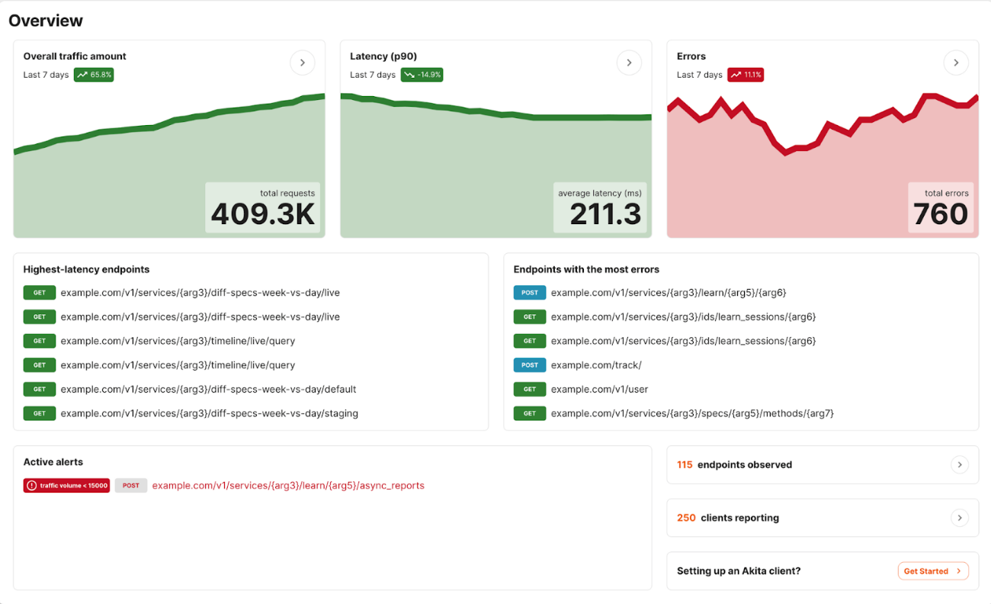The image size is (991, 604).
Task: Expand the Errors card chevron
Action: point(956,63)
